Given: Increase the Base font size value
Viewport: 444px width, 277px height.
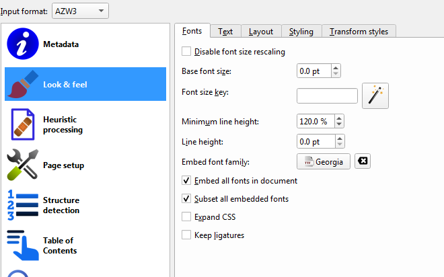Looking at the screenshot, I should [x=337, y=68].
